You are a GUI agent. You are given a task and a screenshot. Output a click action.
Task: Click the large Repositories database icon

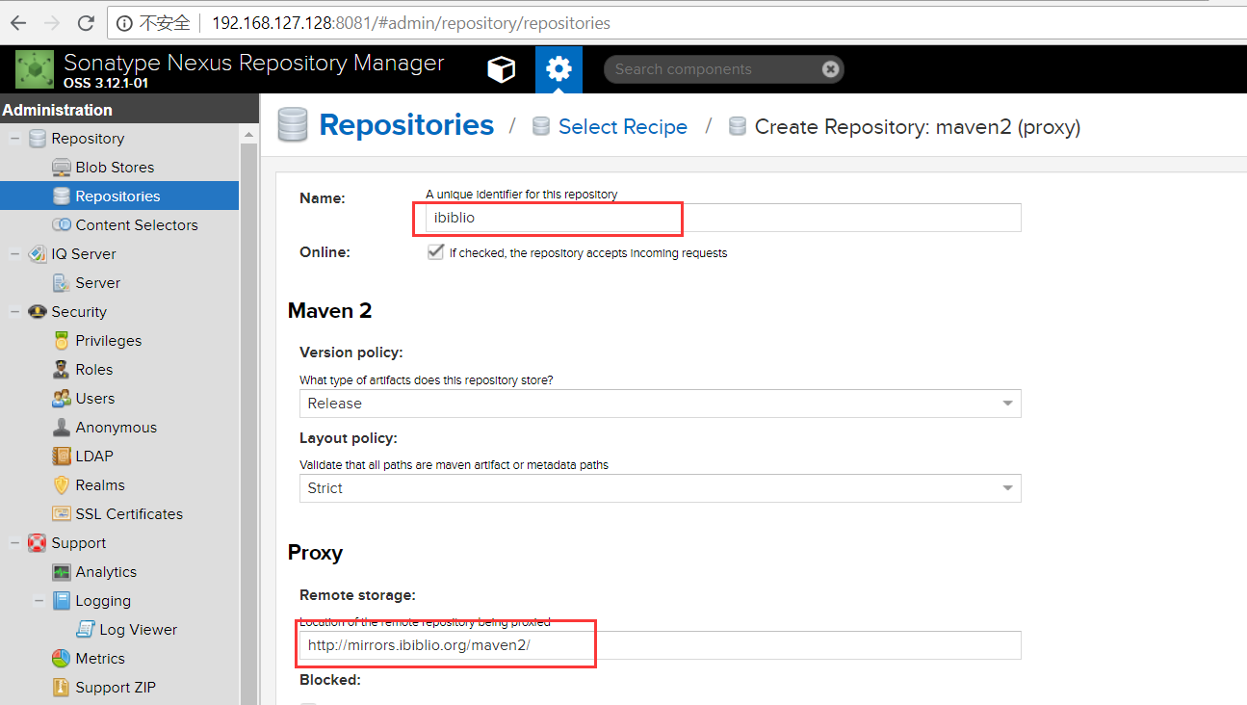293,126
